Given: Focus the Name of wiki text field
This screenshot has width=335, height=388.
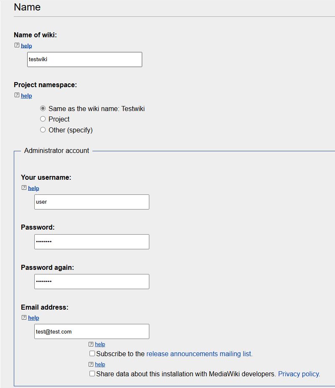Looking at the screenshot, I should coord(85,59).
